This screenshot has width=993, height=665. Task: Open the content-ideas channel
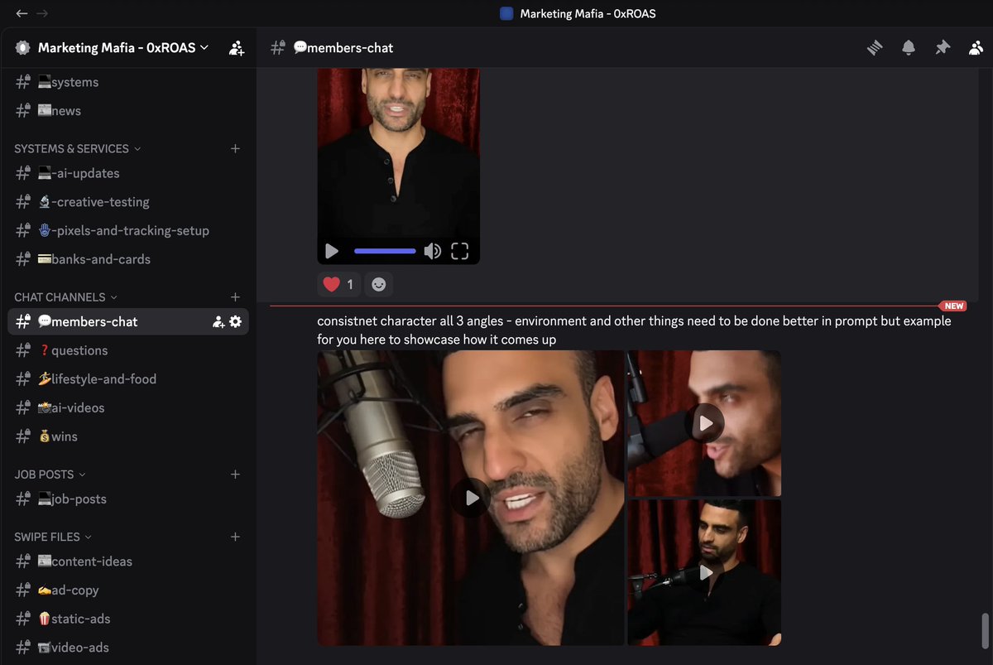point(128,561)
